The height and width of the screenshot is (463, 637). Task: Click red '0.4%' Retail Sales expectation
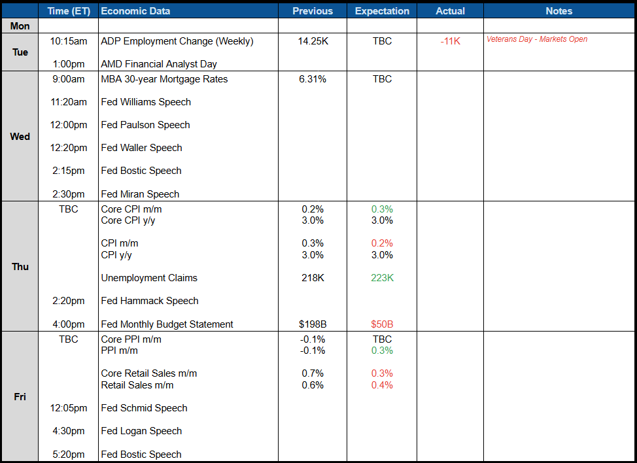[382, 385]
